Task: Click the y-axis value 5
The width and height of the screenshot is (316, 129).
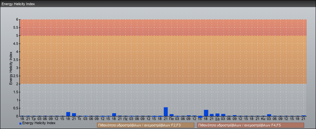Action: coord(17,35)
